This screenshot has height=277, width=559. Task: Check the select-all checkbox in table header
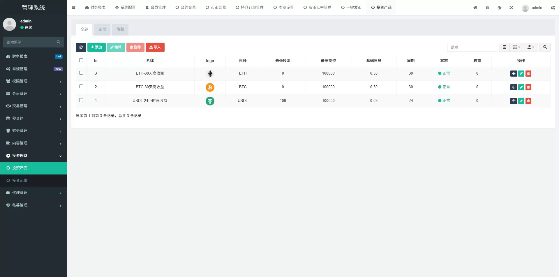[81, 60]
